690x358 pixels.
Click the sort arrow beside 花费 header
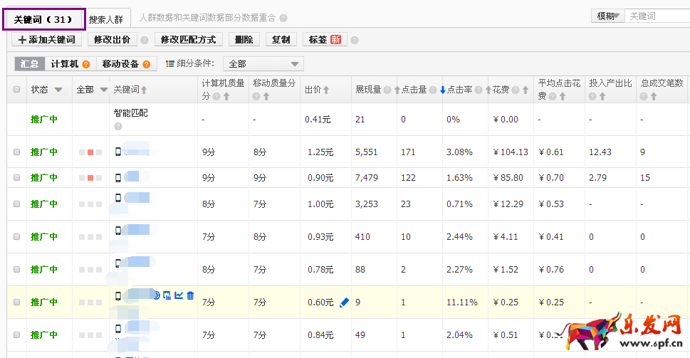(x=525, y=90)
